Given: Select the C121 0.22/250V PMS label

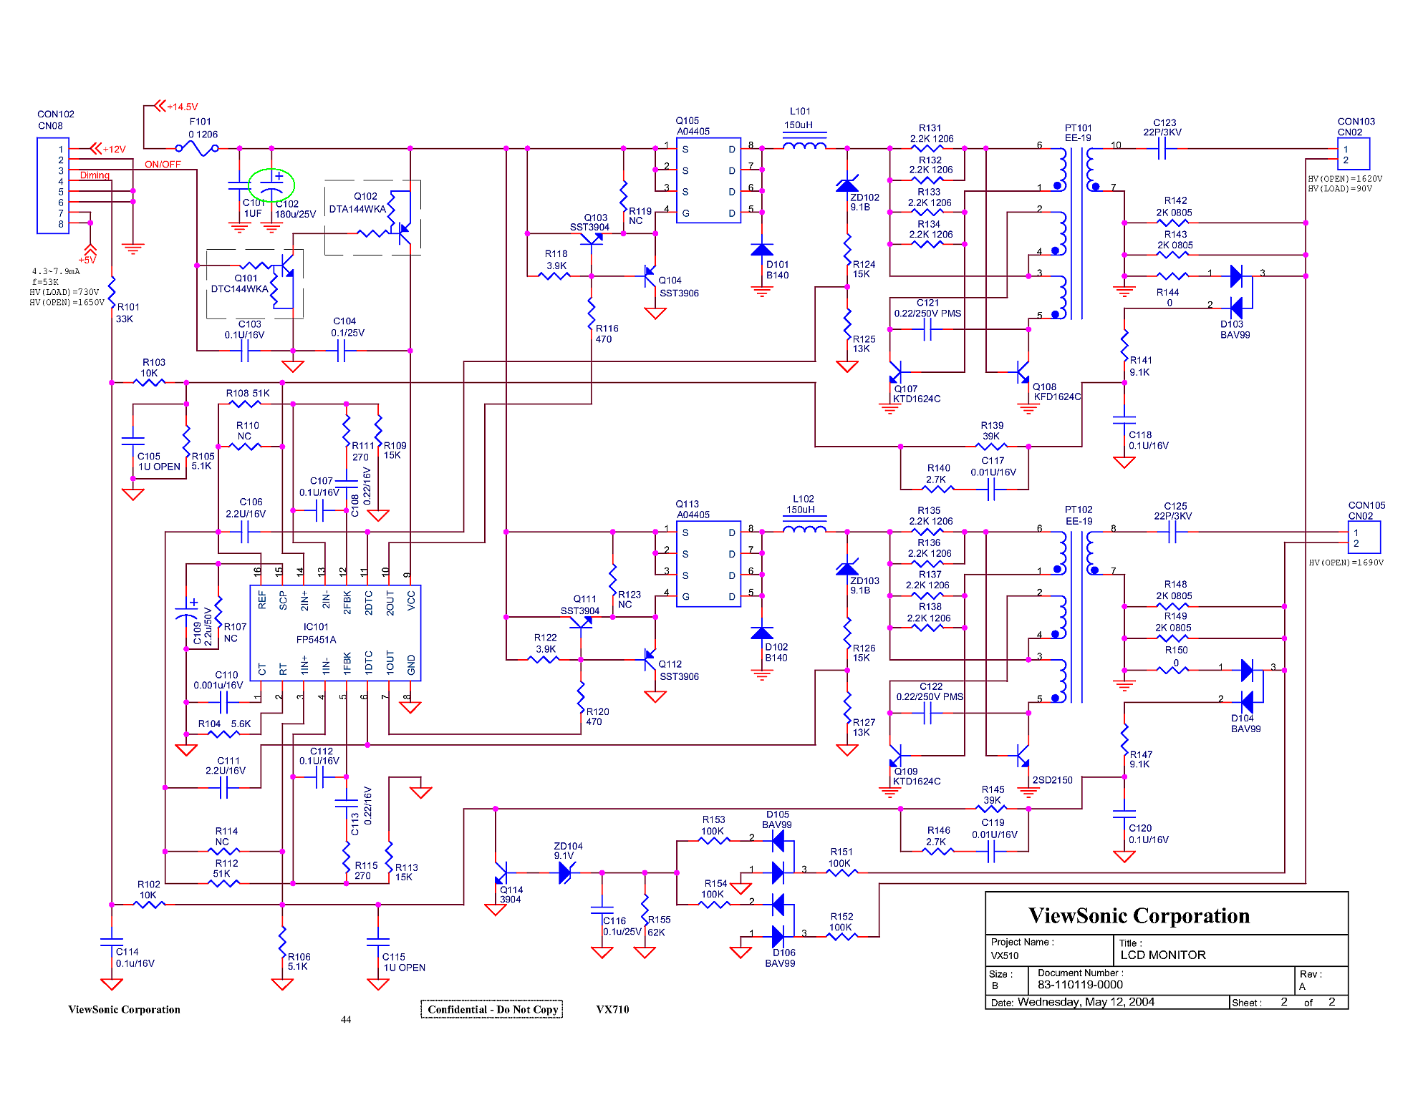Looking at the screenshot, I should 927,308.
